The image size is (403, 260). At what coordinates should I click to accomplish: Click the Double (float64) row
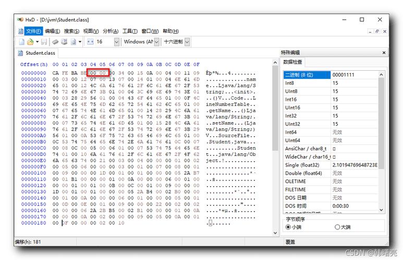tap(331, 173)
